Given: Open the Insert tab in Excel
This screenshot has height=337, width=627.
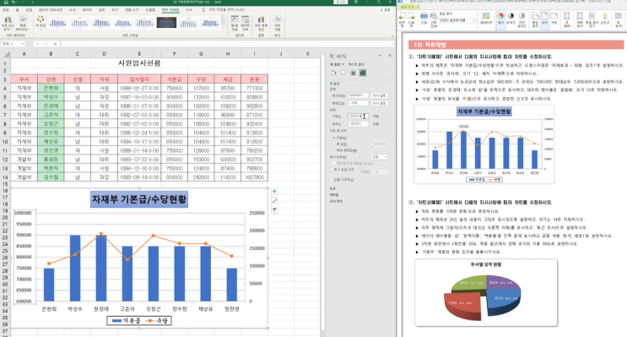Looking at the screenshot, I should point(29,10).
